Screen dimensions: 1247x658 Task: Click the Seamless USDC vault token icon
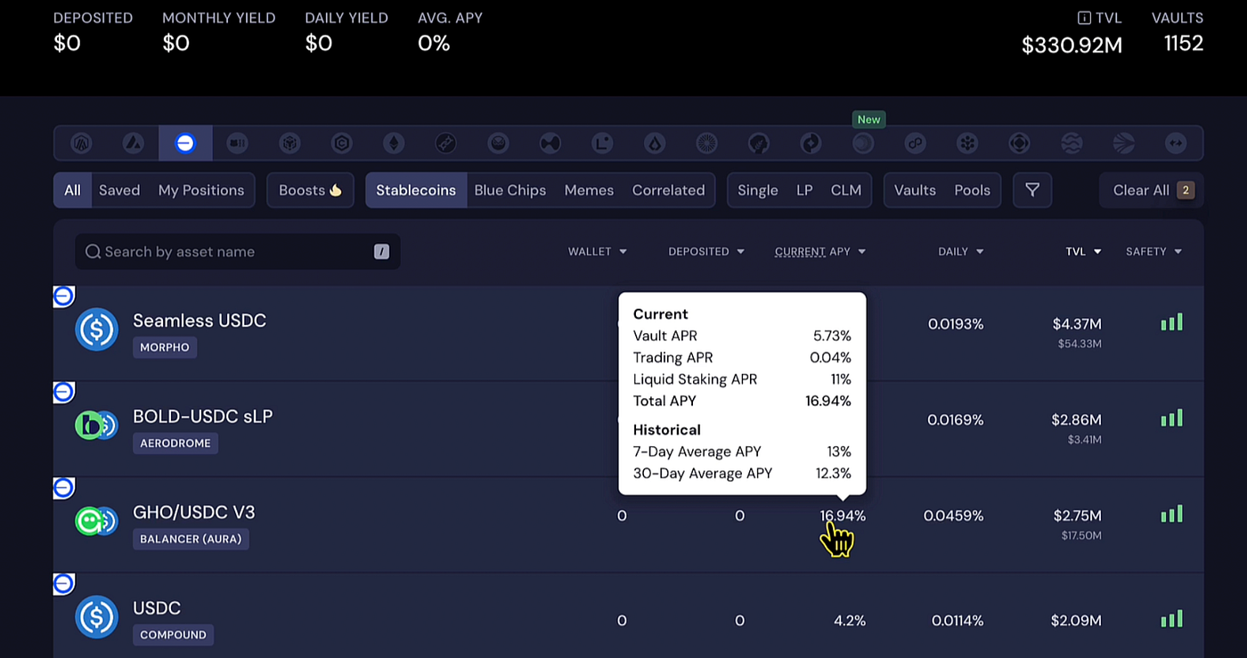(96, 329)
